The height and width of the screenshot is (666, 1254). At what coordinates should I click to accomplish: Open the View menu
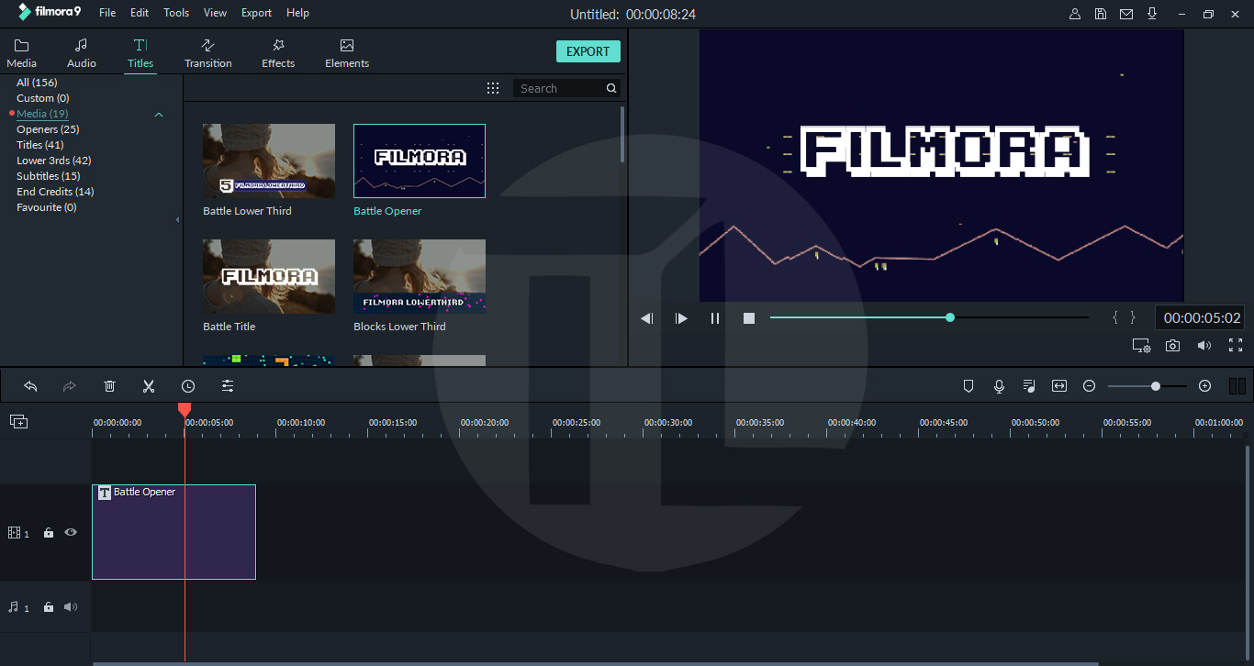[216, 13]
